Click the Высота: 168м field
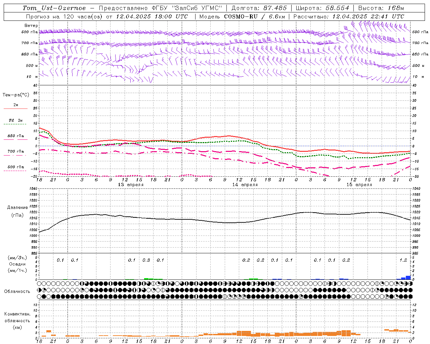 tap(381, 8)
